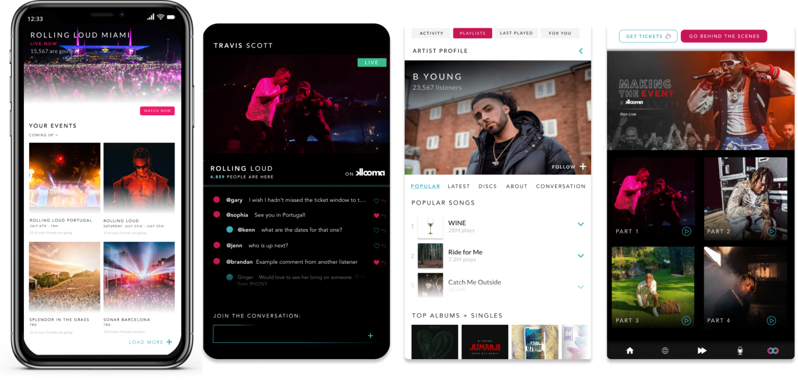Click @gary's pink avatar dot
The width and height of the screenshot is (798, 383).
[x=217, y=200]
